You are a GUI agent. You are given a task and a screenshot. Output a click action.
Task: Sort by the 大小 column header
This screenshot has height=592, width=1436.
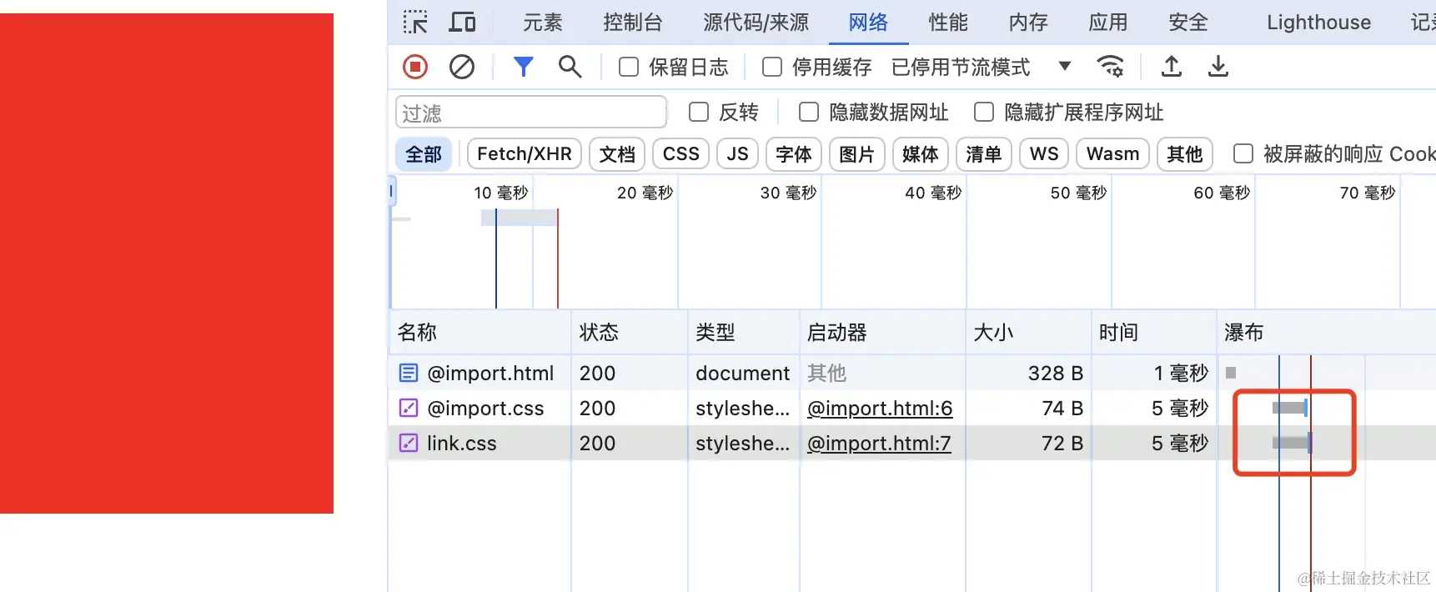point(1028,332)
